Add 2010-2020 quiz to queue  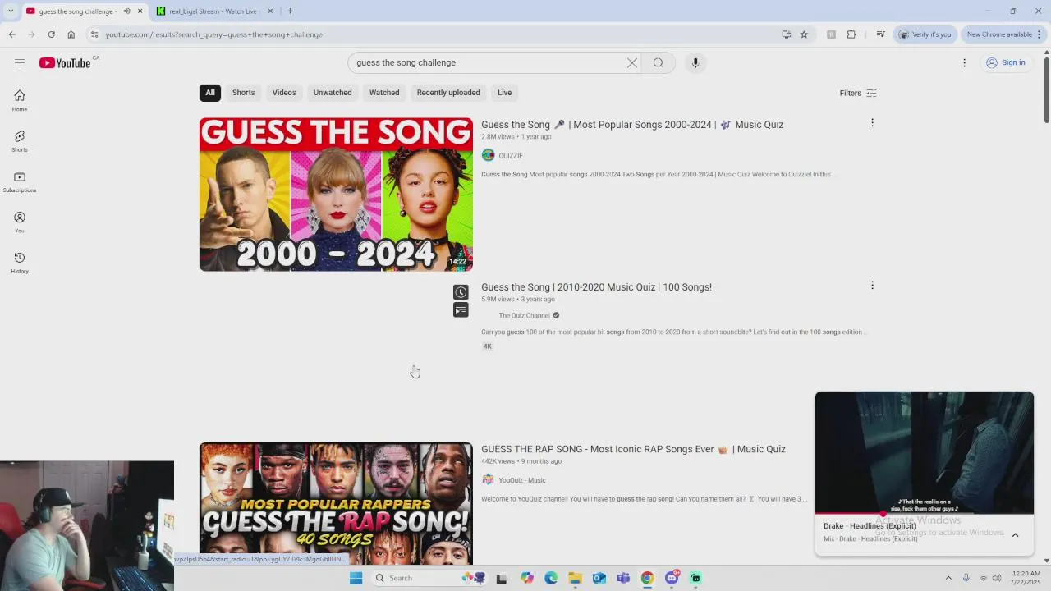[461, 309]
